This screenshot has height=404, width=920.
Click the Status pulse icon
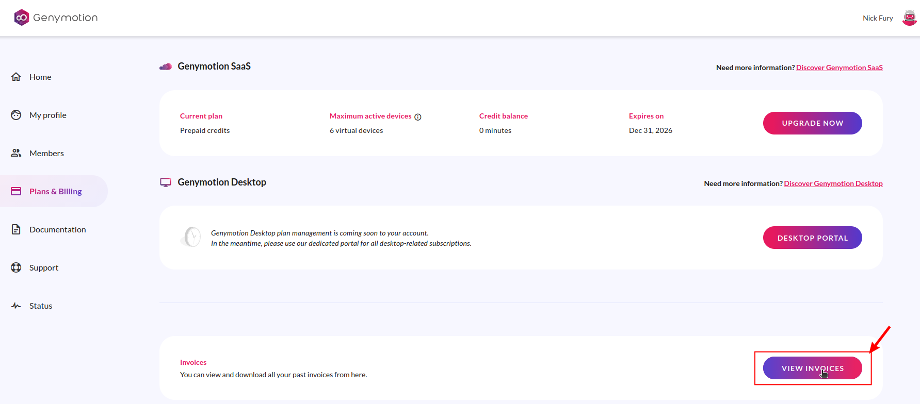click(x=16, y=306)
